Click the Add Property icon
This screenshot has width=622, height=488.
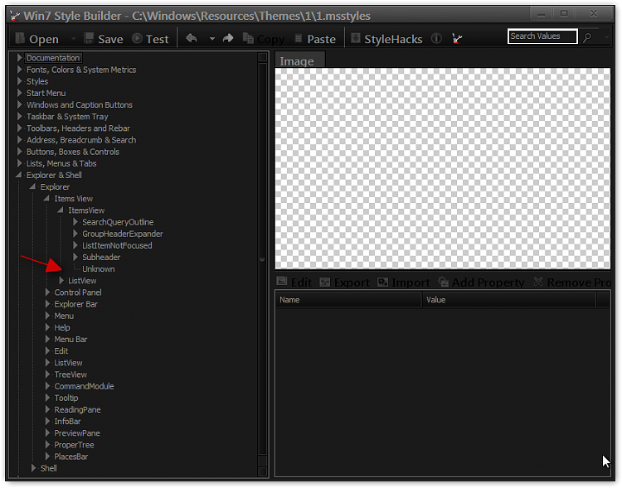(443, 282)
